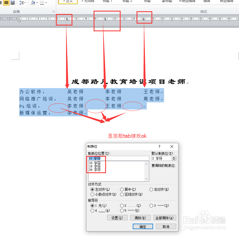Apply the 无间隔 style
The width and height of the screenshot is (239, 236).
coord(88,1)
